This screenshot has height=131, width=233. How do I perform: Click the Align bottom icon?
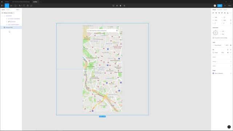pos(228,13)
